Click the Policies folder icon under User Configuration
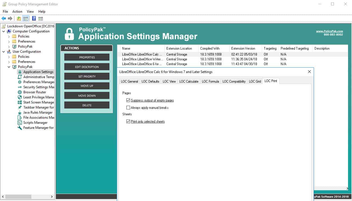This screenshot has width=352, height=201. tap(14, 57)
